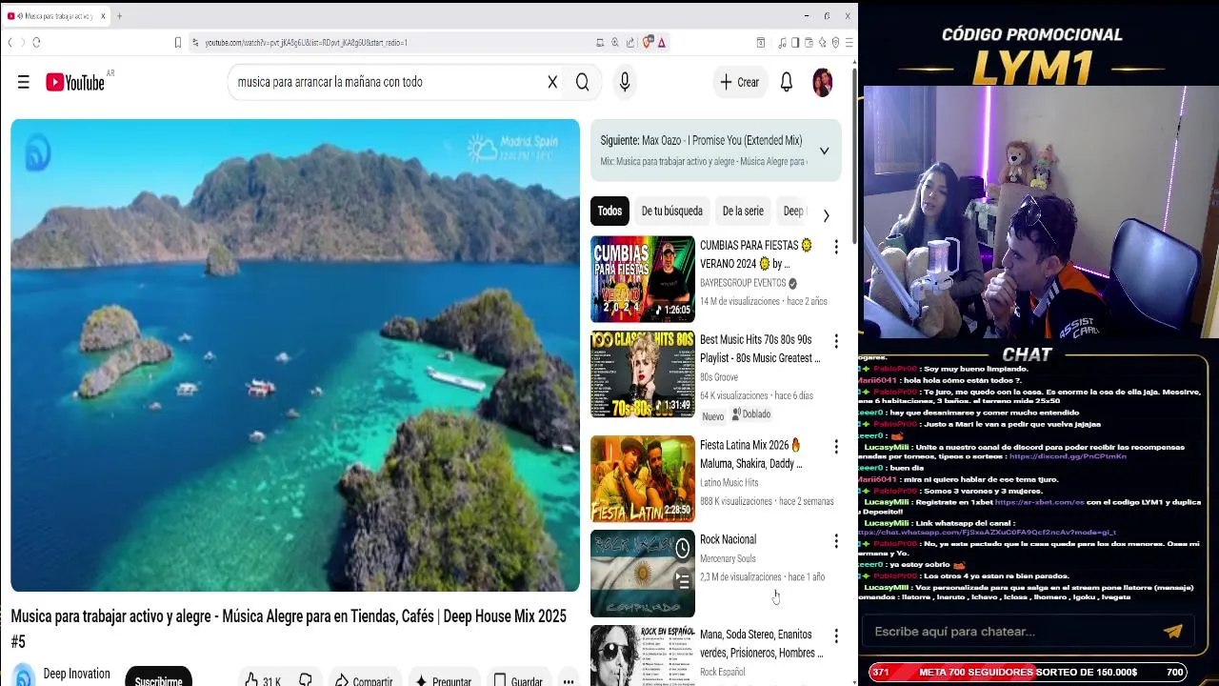The width and height of the screenshot is (1219, 686).
Task: Bookmark this page using bookmark icon
Action: point(178,43)
